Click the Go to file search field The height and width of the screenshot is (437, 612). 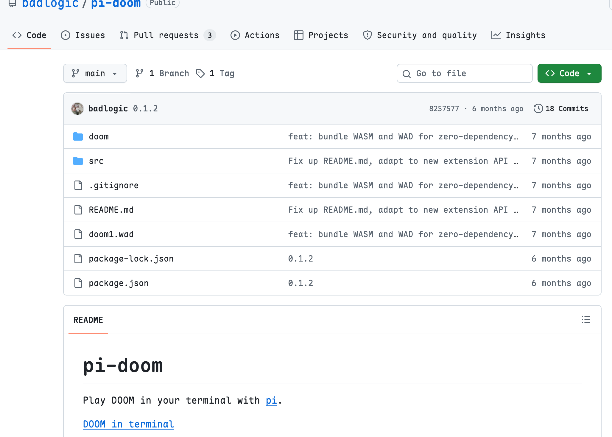point(465,73)
